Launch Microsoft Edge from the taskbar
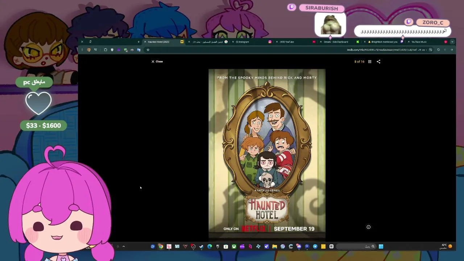464x261 pixels. pos(210,246)
